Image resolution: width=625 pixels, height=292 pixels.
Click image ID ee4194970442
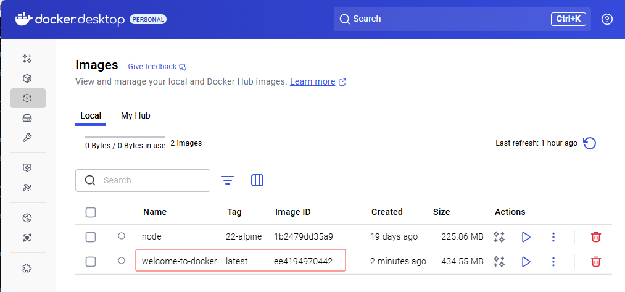[303, 261]
